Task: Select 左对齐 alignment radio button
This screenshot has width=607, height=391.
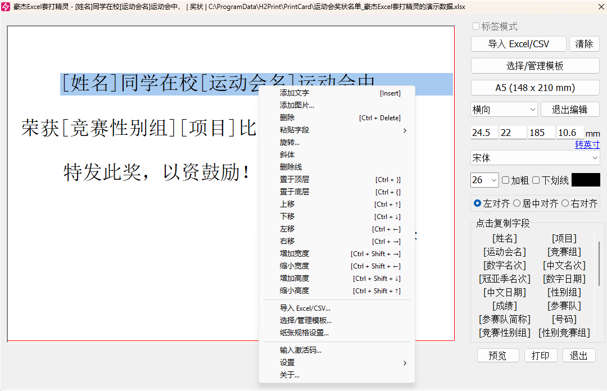Action: coord(477,203)
